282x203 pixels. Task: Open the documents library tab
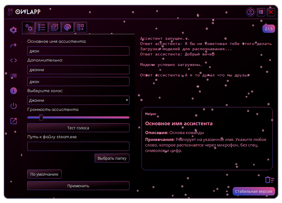pyautogui.click(x=55, y=27)
